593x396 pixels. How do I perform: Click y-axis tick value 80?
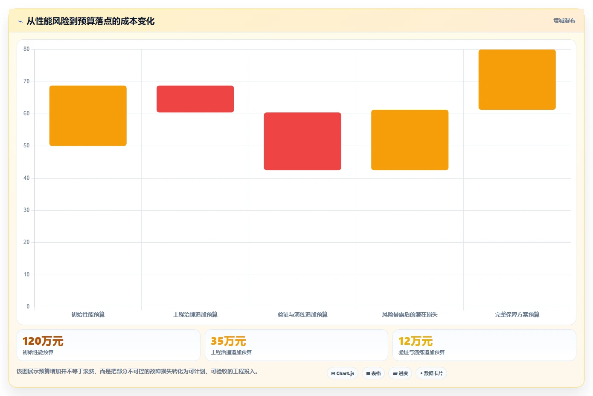click(26, 49)
